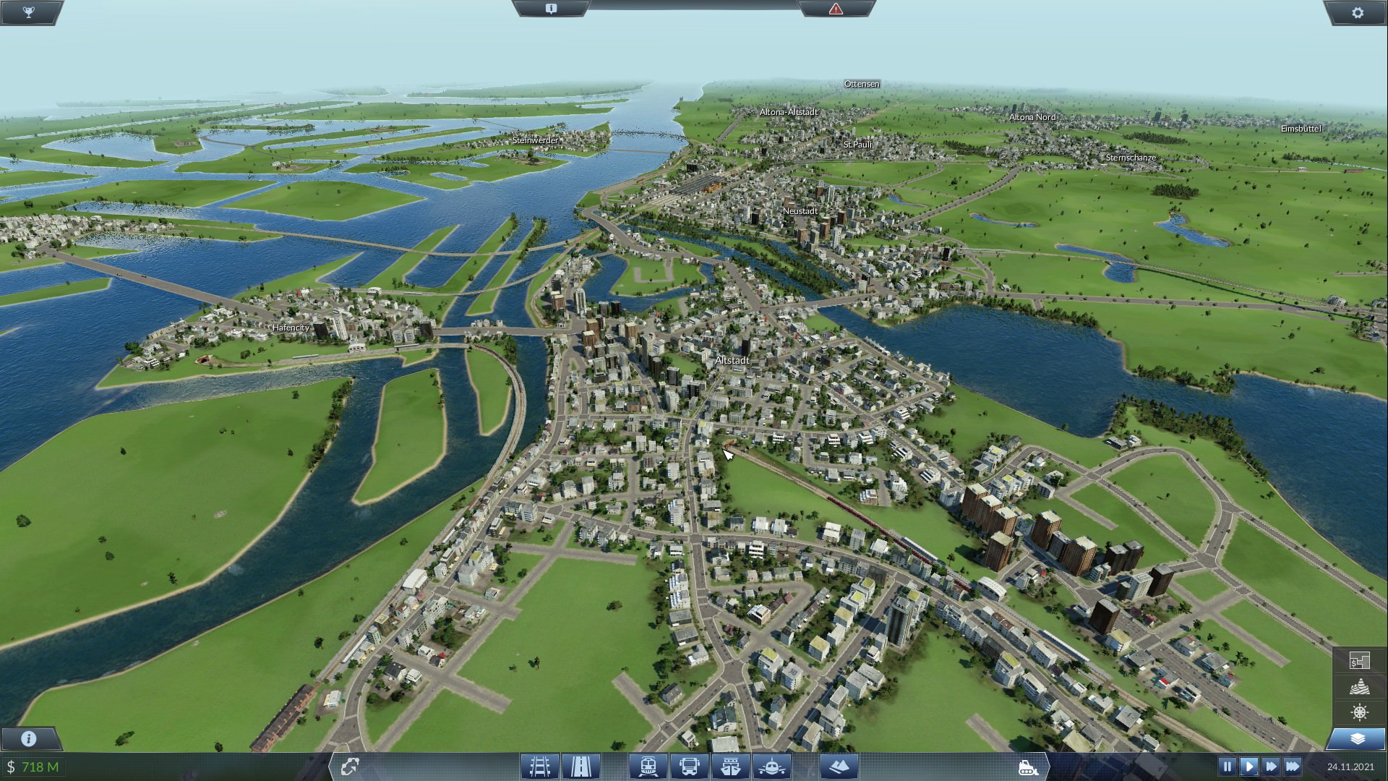Open the train station build menu
The width and height of the screenshot is (1388, 781).
point(648,766)
